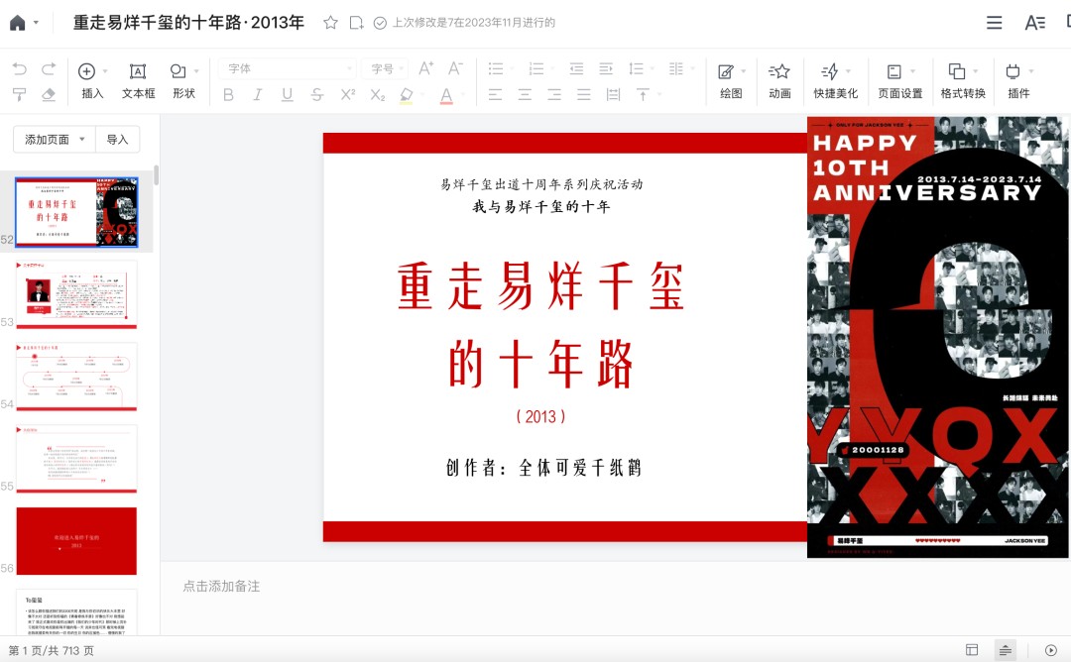1071x662 pixels.
Task: Insert a text box using 文本框
Action: pos(137,79)
